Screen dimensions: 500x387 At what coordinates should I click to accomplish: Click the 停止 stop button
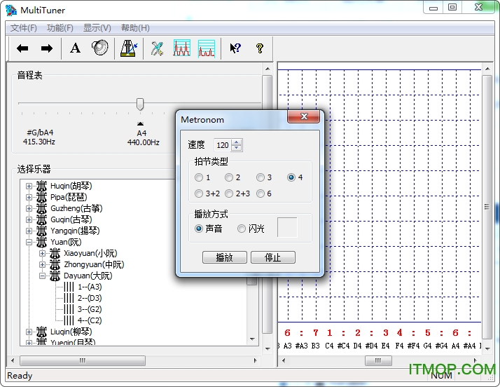(273, 257)
